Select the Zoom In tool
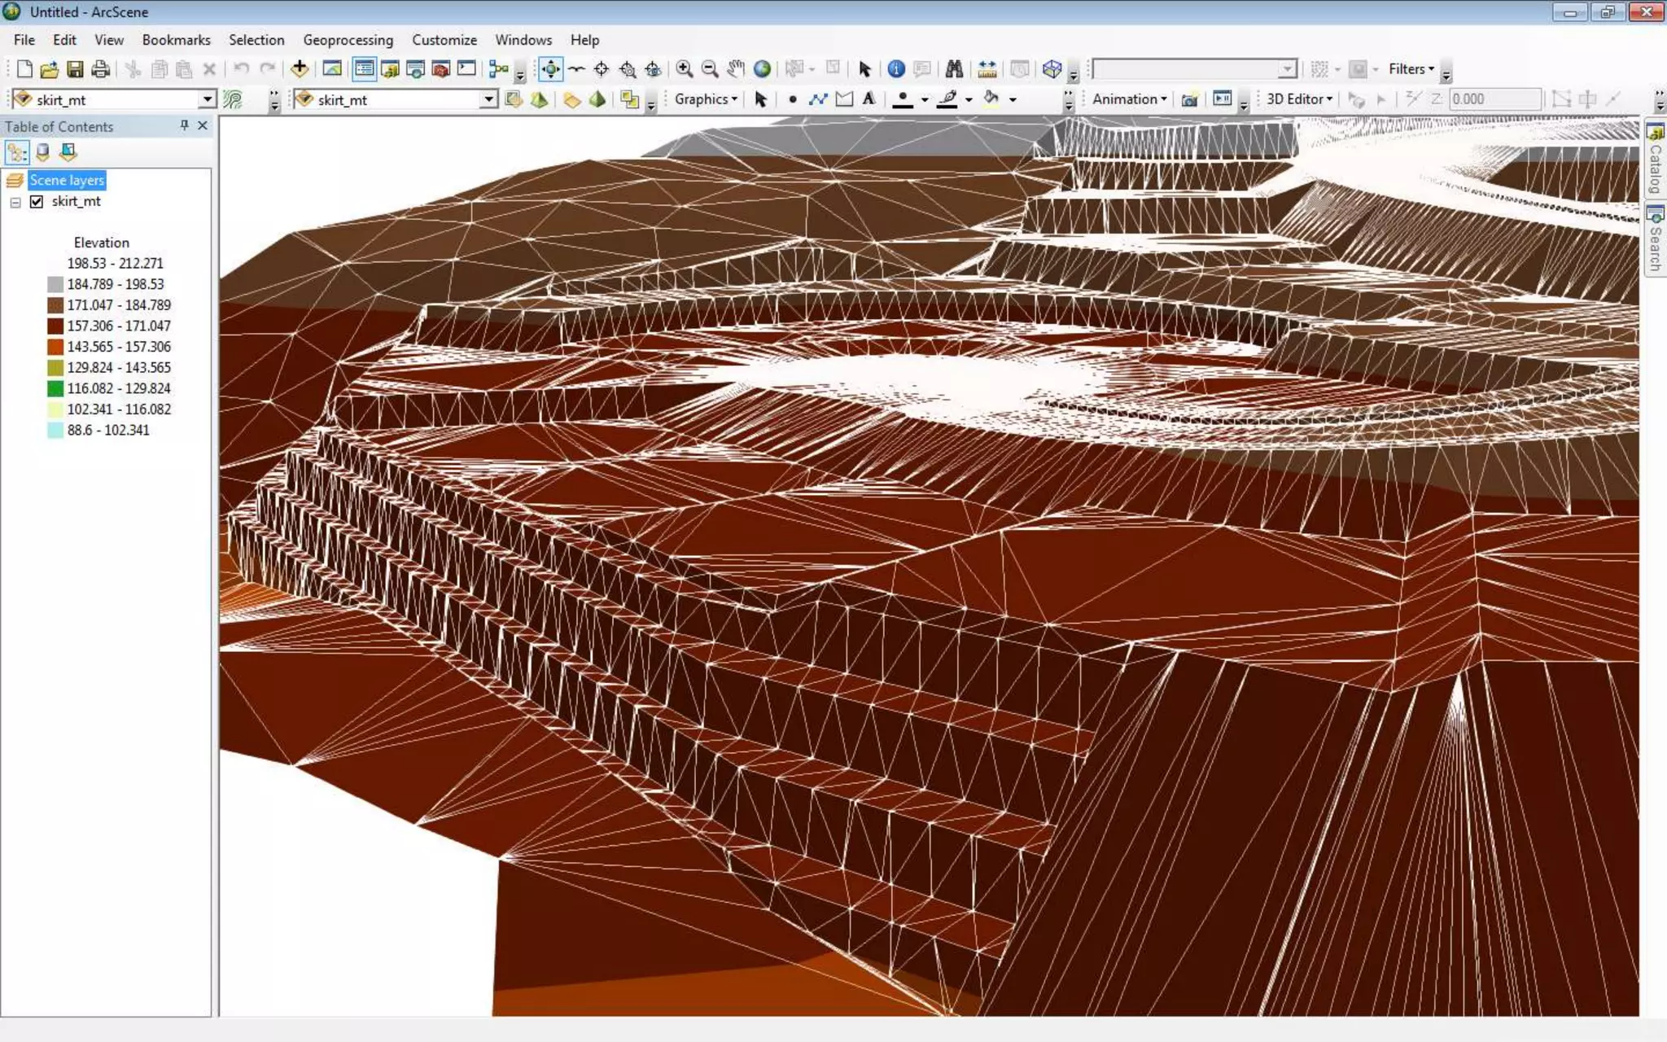This screenshot has height=1042, width=1667. (x=684, y=69)
